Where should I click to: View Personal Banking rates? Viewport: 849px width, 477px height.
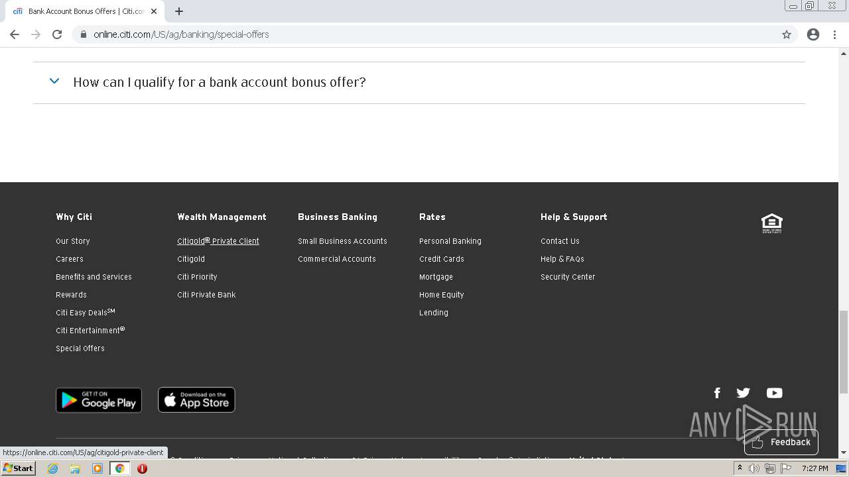[450, 241]
